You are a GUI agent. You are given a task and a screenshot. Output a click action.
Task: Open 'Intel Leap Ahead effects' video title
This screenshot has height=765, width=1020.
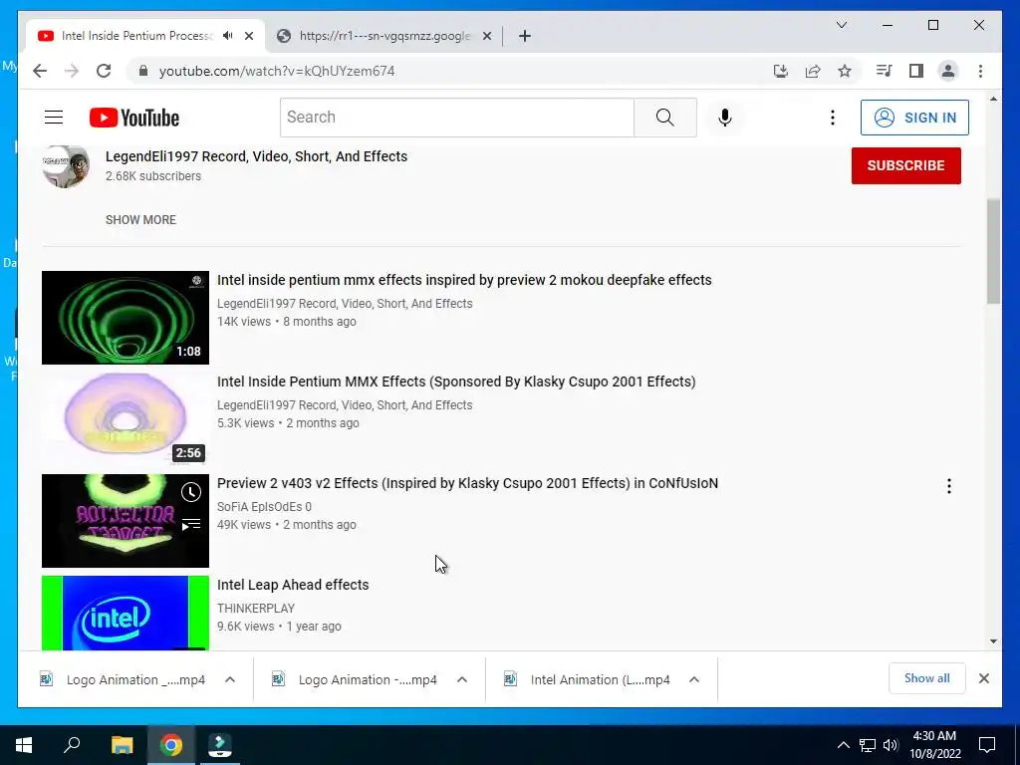(x=293, y=585)
